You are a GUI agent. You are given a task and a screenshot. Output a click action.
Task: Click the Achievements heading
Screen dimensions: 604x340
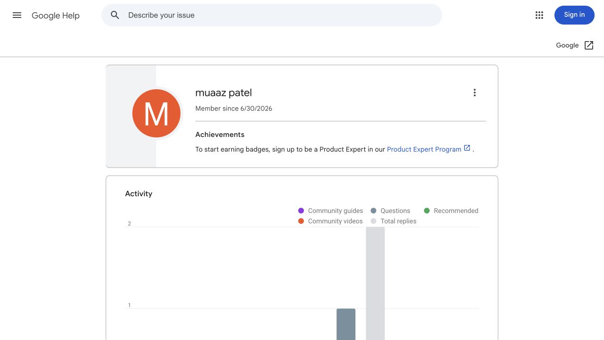[220, 135]
